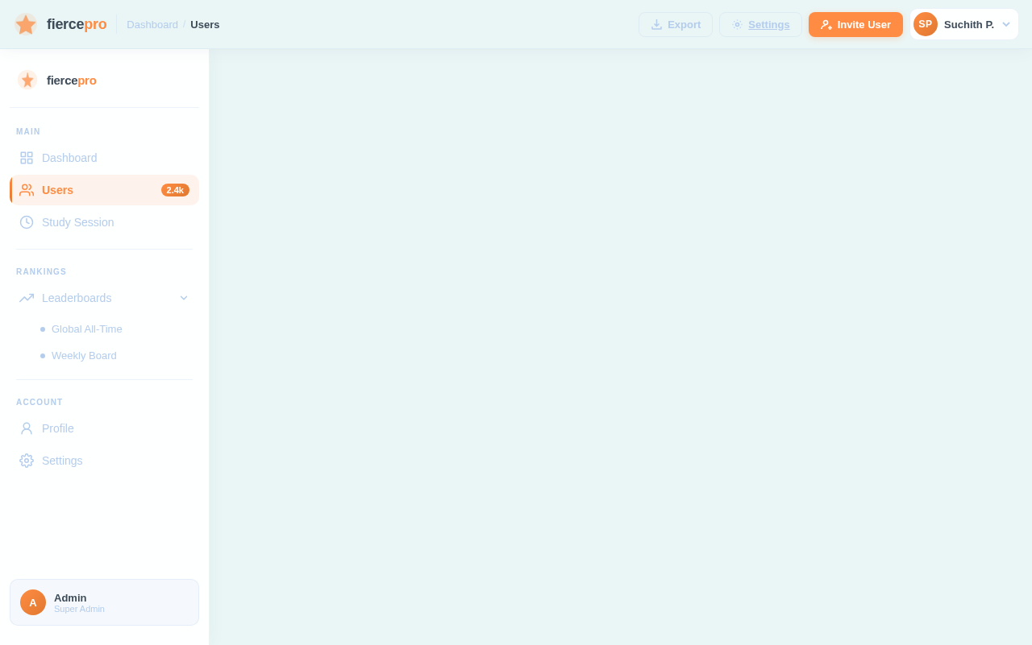Open Profile in Account section
The width and height of the screenshot is (1032, 645).
click(104, 428)
